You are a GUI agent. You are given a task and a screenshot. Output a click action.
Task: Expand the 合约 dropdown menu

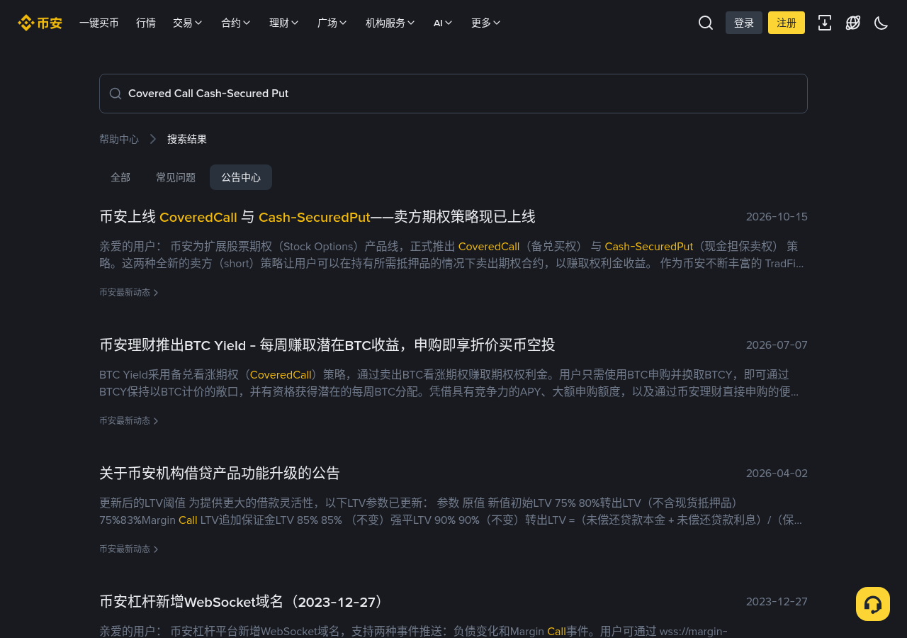point(236,23)
